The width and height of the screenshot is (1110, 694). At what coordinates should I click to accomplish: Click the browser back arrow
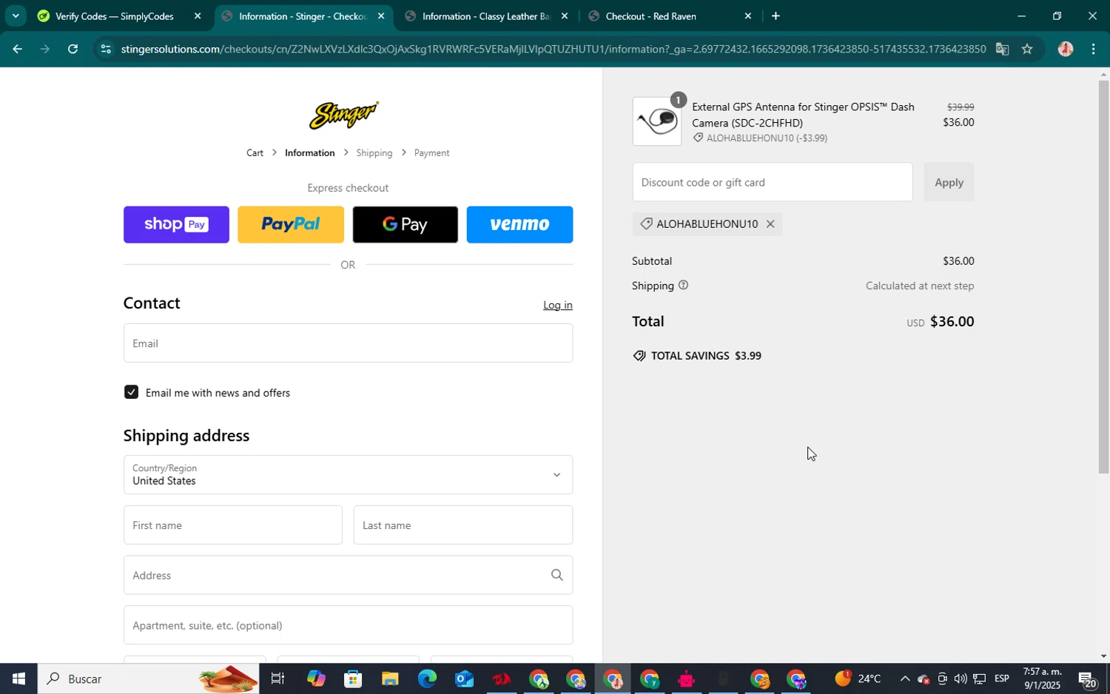tap(17, 50)
